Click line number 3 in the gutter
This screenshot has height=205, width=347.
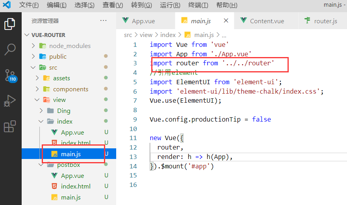(135, 63)
